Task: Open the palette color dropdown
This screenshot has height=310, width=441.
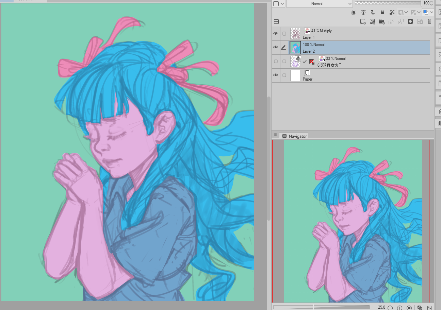Action: point(279,3)
